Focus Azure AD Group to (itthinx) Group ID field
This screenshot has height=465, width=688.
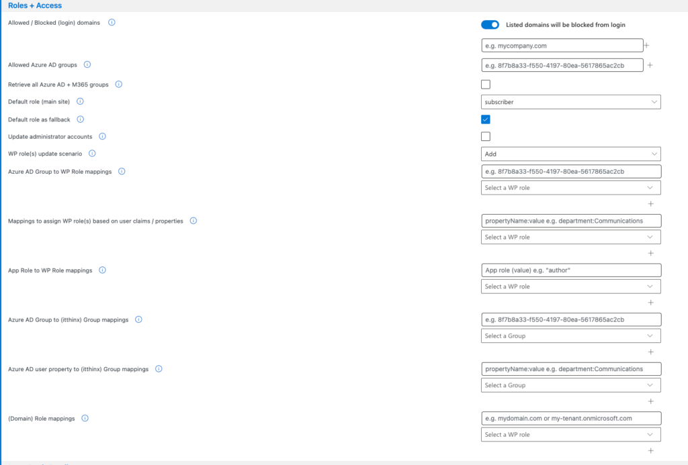pyautogui.click(x=571, y=319)
